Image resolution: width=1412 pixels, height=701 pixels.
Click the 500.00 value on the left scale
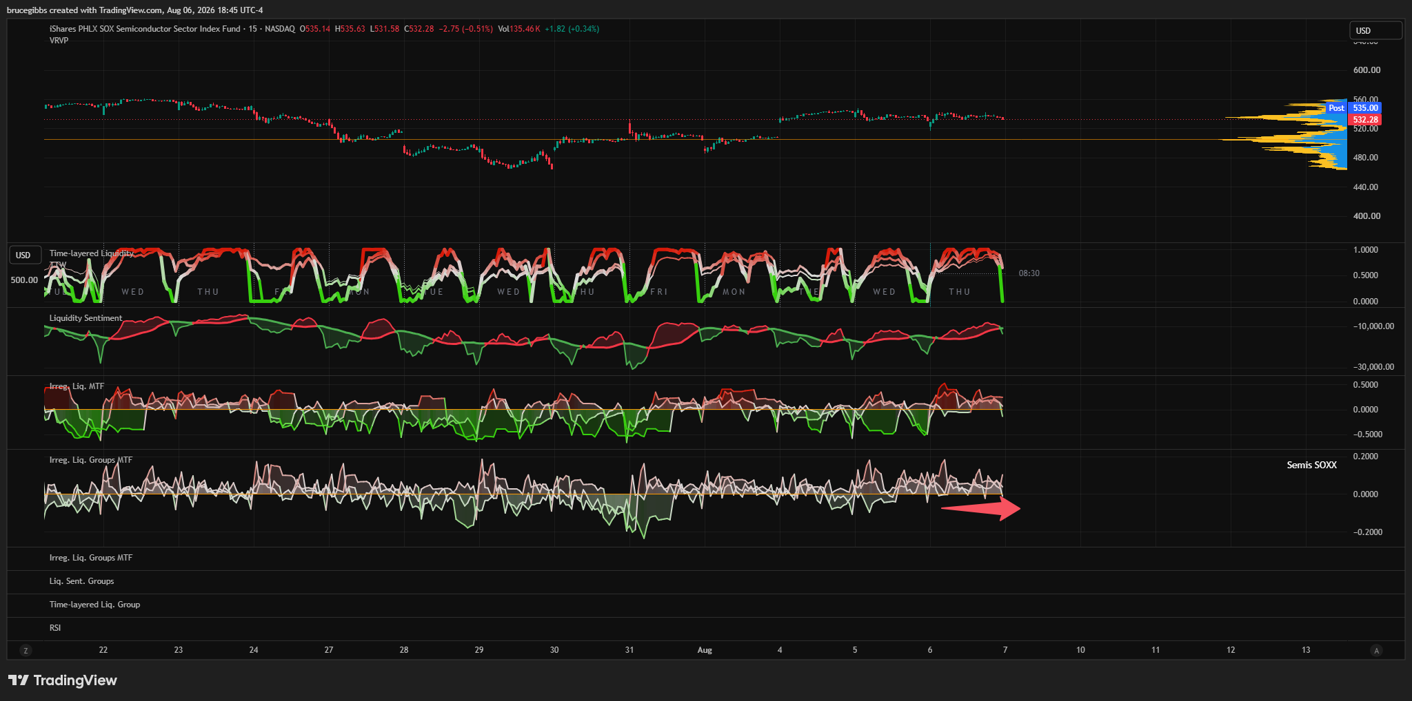(x=24, y=280)
